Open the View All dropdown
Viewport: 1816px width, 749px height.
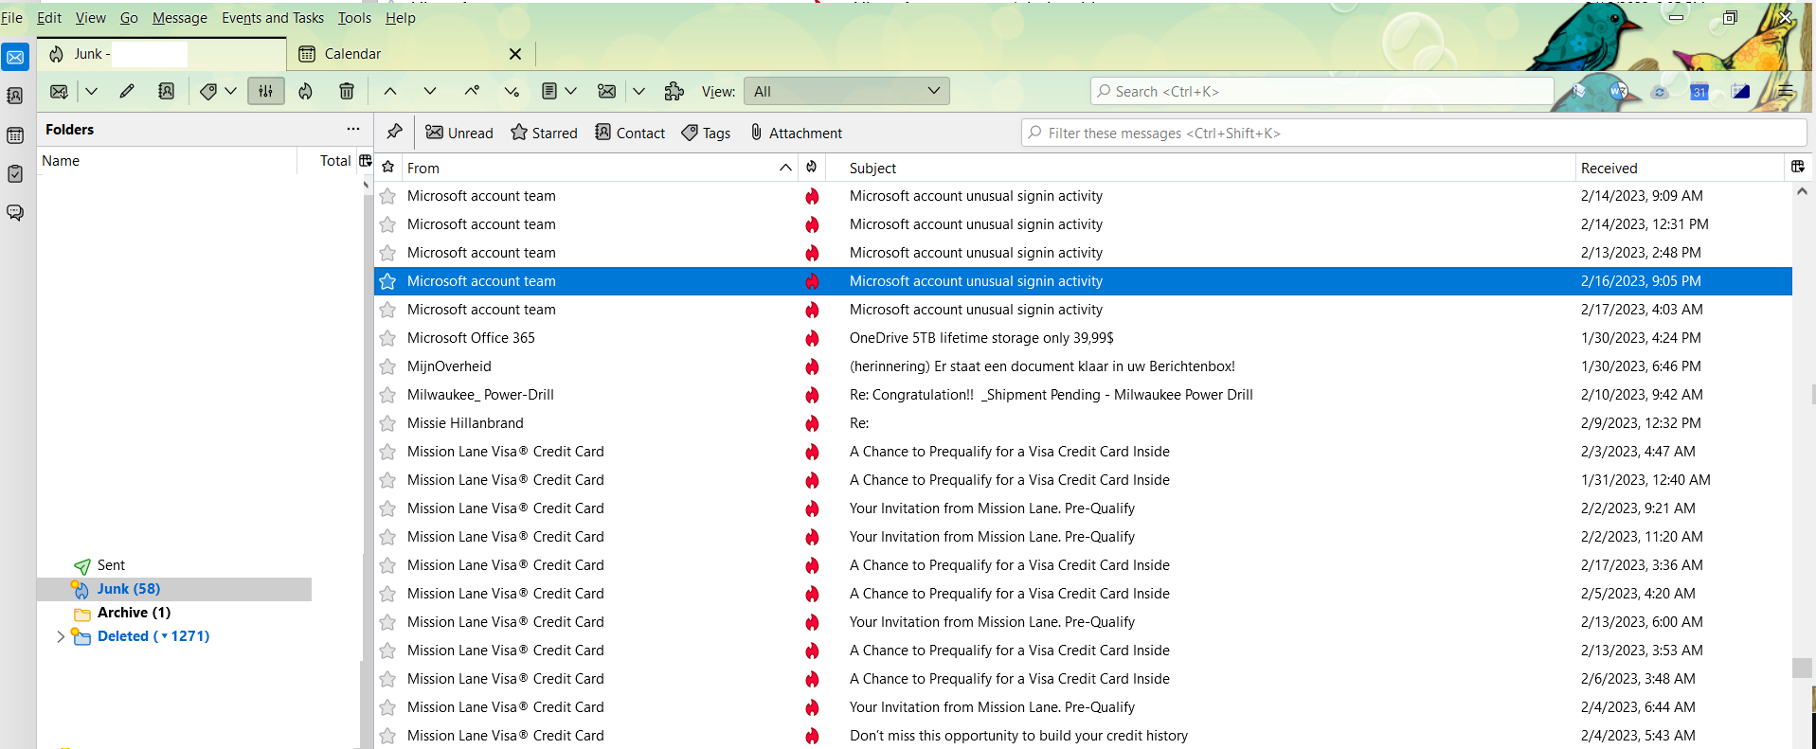tap(846, 91)
